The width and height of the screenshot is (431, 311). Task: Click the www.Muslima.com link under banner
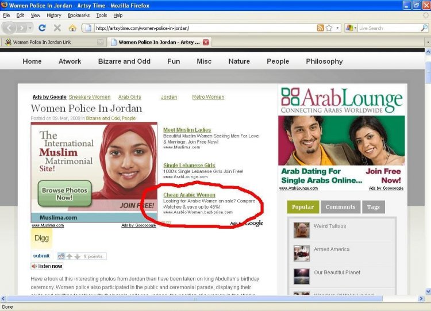48,225
